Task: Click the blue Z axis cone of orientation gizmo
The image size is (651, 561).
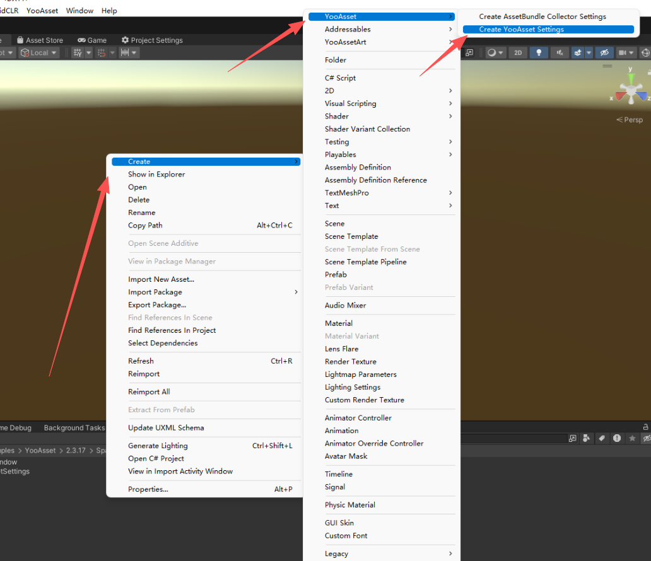Action: (x=642, y=96)
